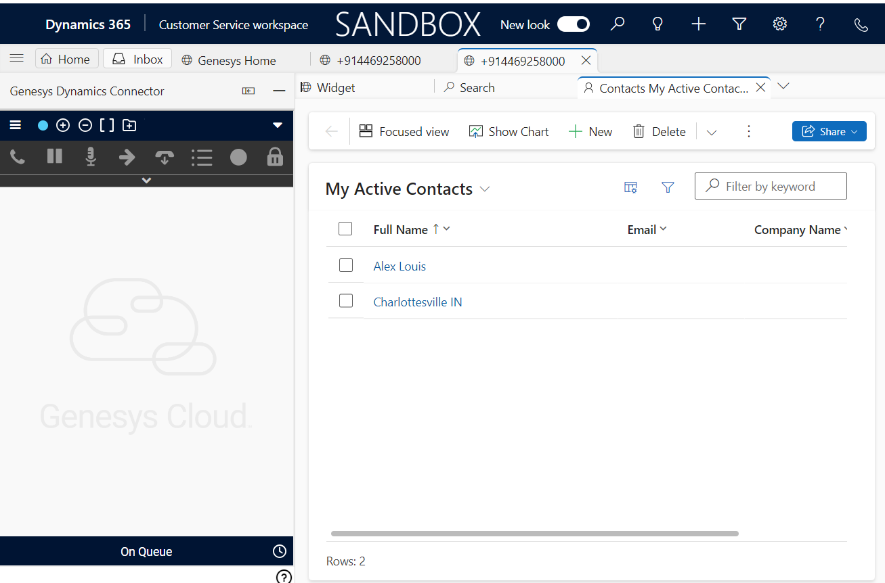This screenshot has width=885, height=583.
Task: Create a record with the New button
Action: (590, 131)
